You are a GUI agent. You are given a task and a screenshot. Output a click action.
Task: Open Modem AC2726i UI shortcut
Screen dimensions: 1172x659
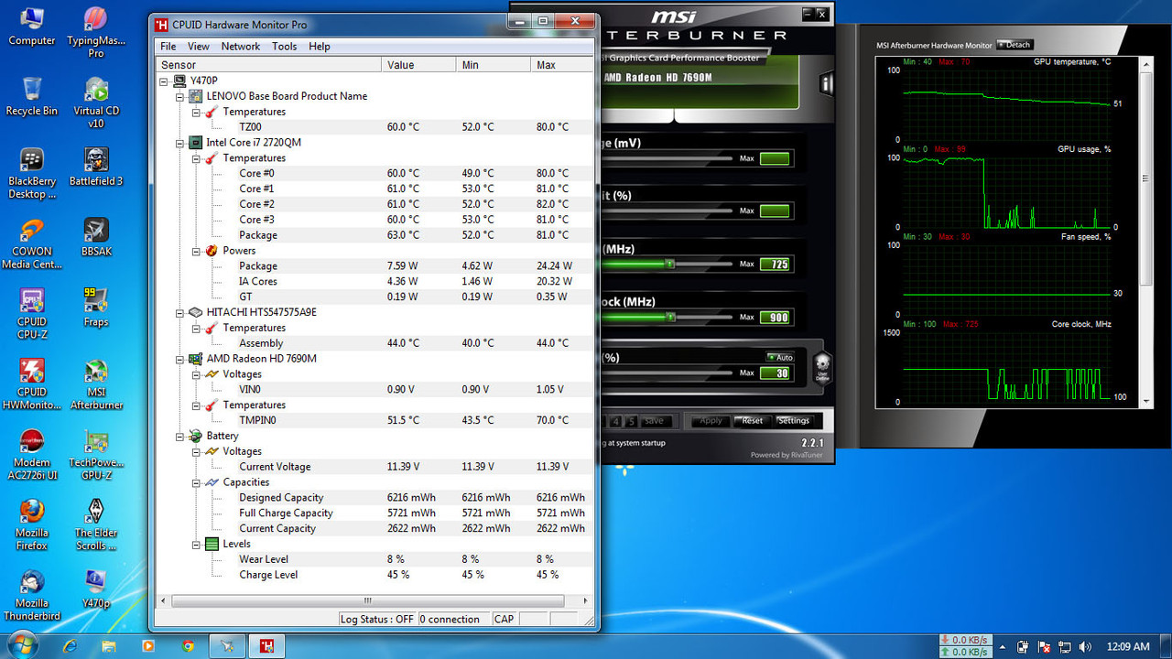pos(32,455)
